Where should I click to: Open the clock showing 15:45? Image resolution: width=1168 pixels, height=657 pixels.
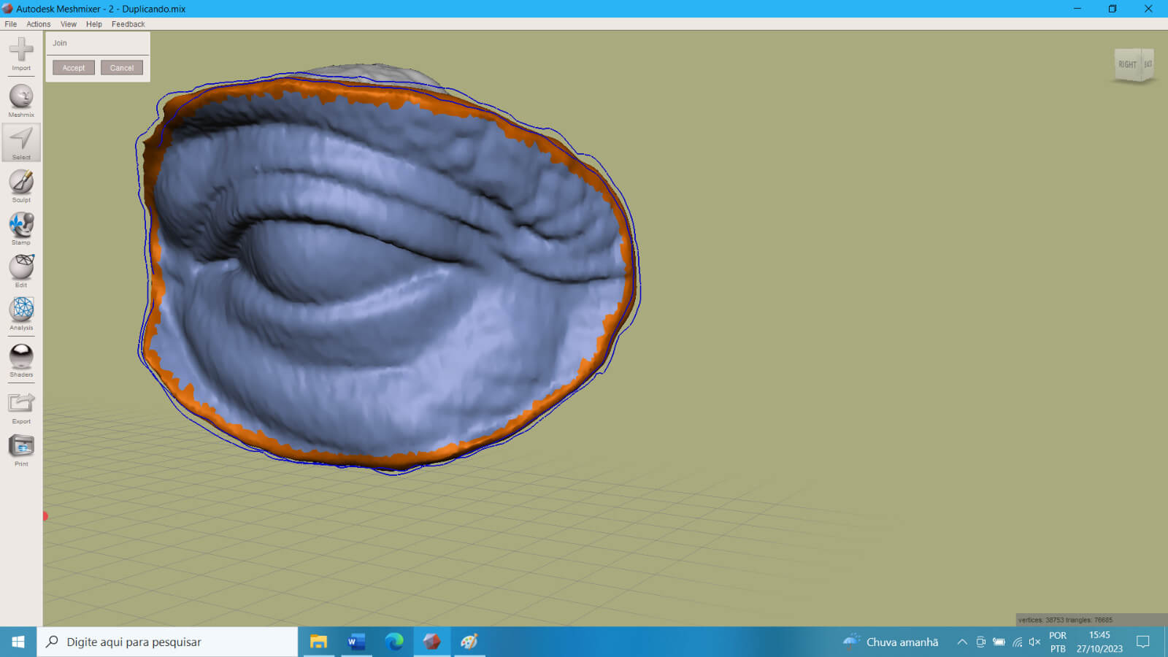[x=1099, y=642]
